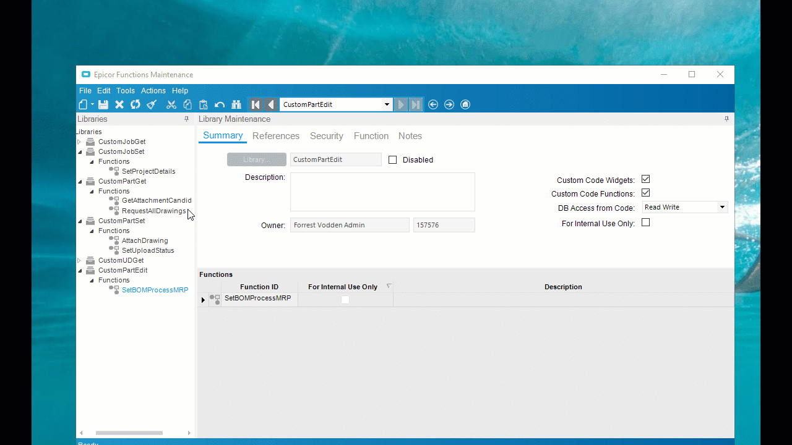Collapse the CustomPartEdit library node
This screenshot has width=792, height=445.
(x=79, y=270)
